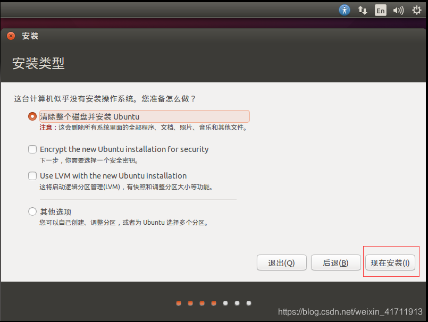The image size is (428, 322).
Task: Enable Use LVM with new Ubuntu checkbox
Action: coord(32,176)
